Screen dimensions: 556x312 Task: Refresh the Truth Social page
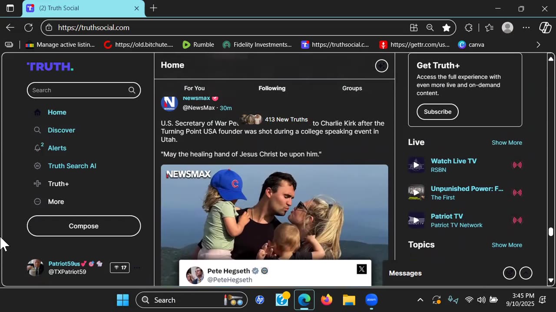click(x=29, y=28)
